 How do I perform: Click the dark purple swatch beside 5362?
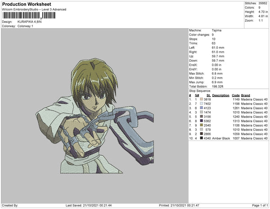(x=201, y=121)
